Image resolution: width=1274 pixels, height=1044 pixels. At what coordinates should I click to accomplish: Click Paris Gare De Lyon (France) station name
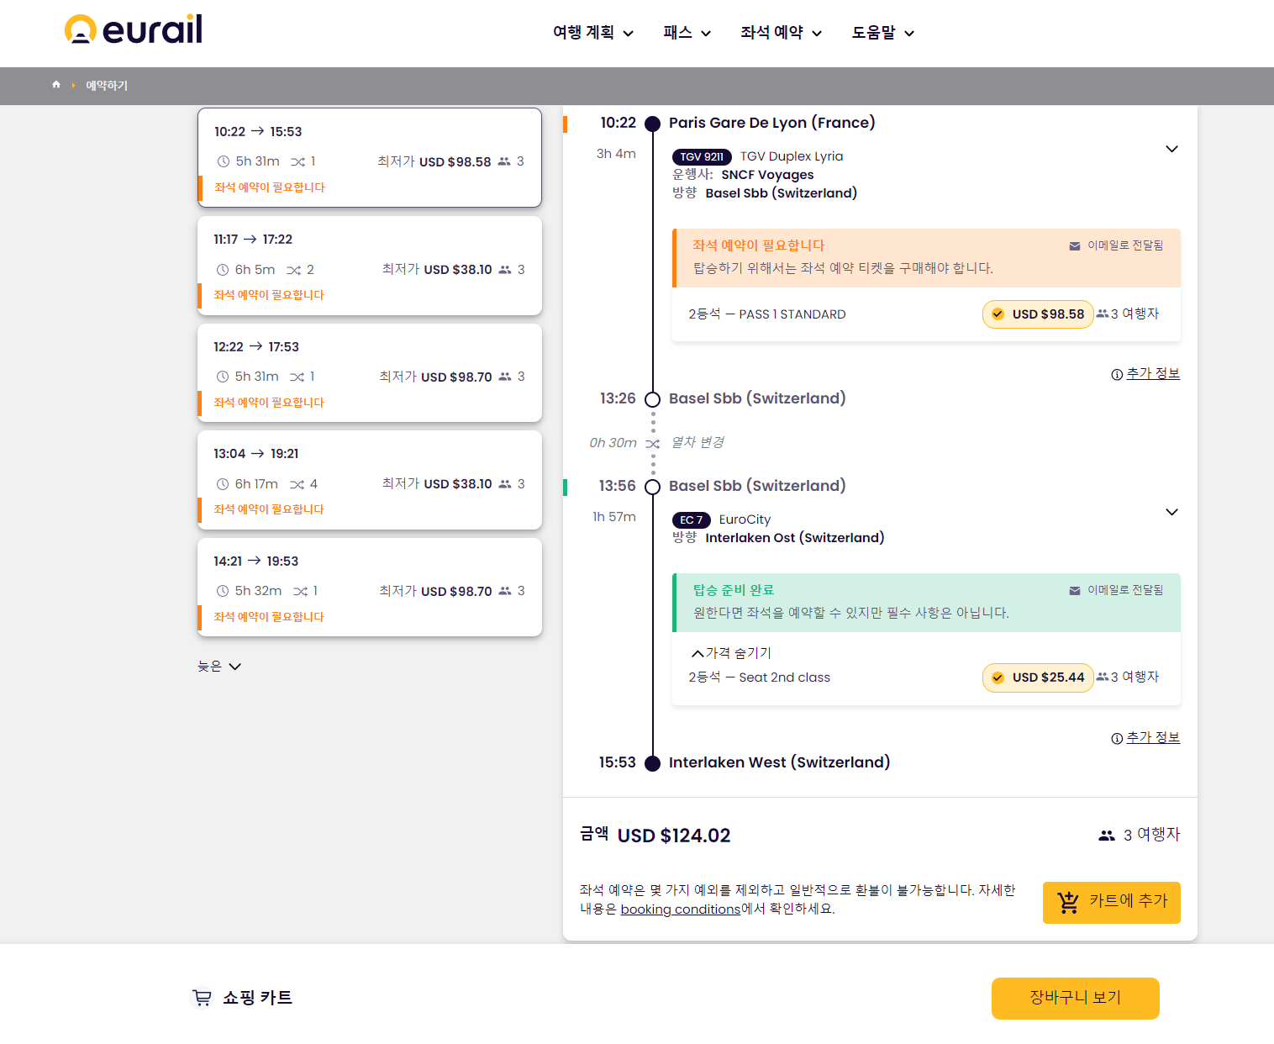click(771, 123)
